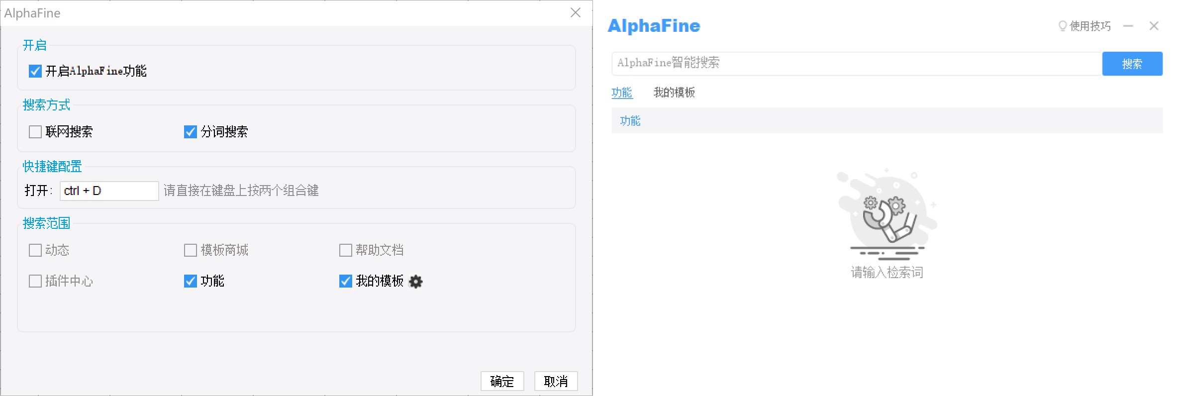Uncheck the 我的模板 checkbox
The width and height of the screenshot is (1180, 396).
click(x=346, y=282)
